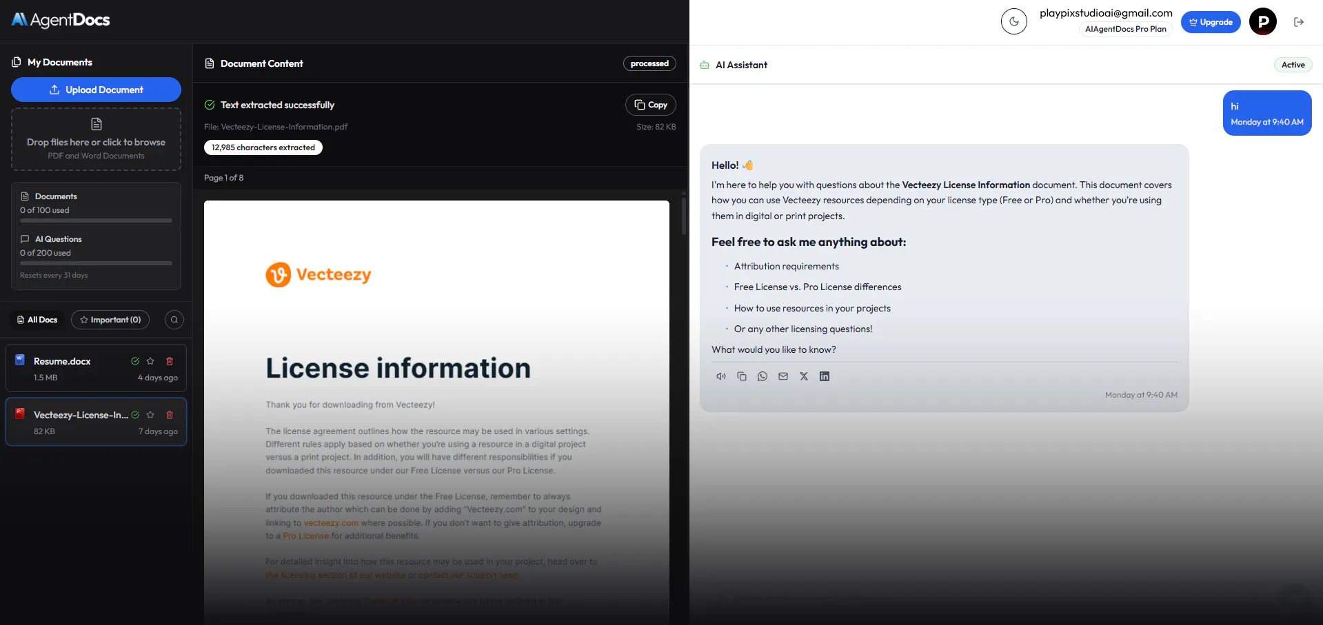Click the PDF file icon of Vecteezy-License

pos(20,413)
